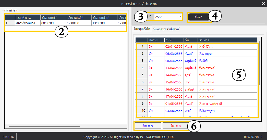
Task: Click the เริ่มงาน(บ่าย) column header
Action: pos(104,17)
